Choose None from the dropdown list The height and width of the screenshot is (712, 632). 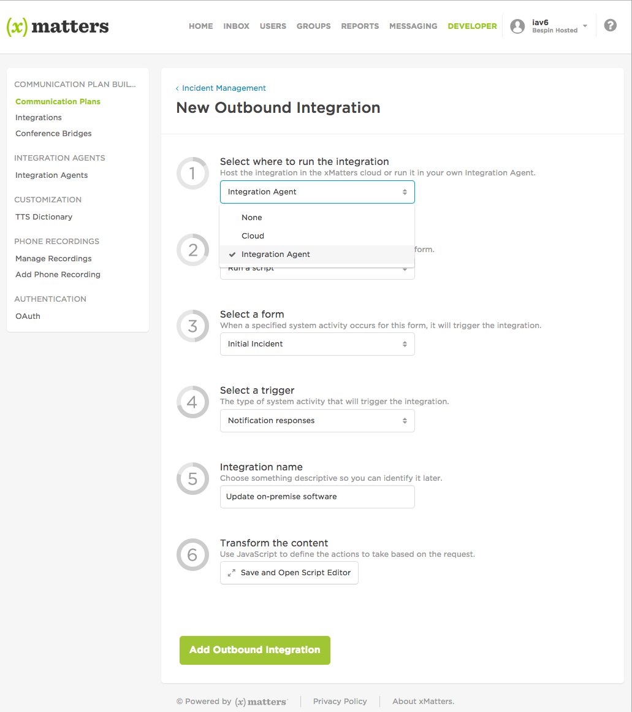click(317, 218)
